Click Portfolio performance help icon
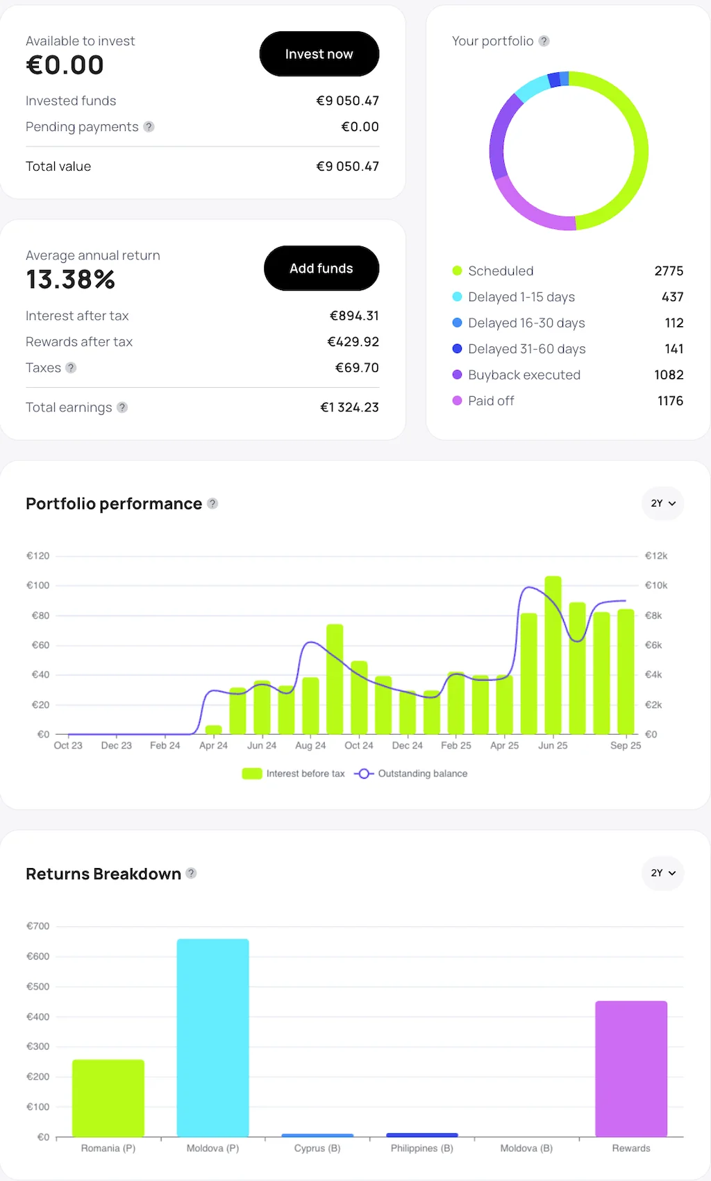Screen dimensions: 711x1181 212,504
